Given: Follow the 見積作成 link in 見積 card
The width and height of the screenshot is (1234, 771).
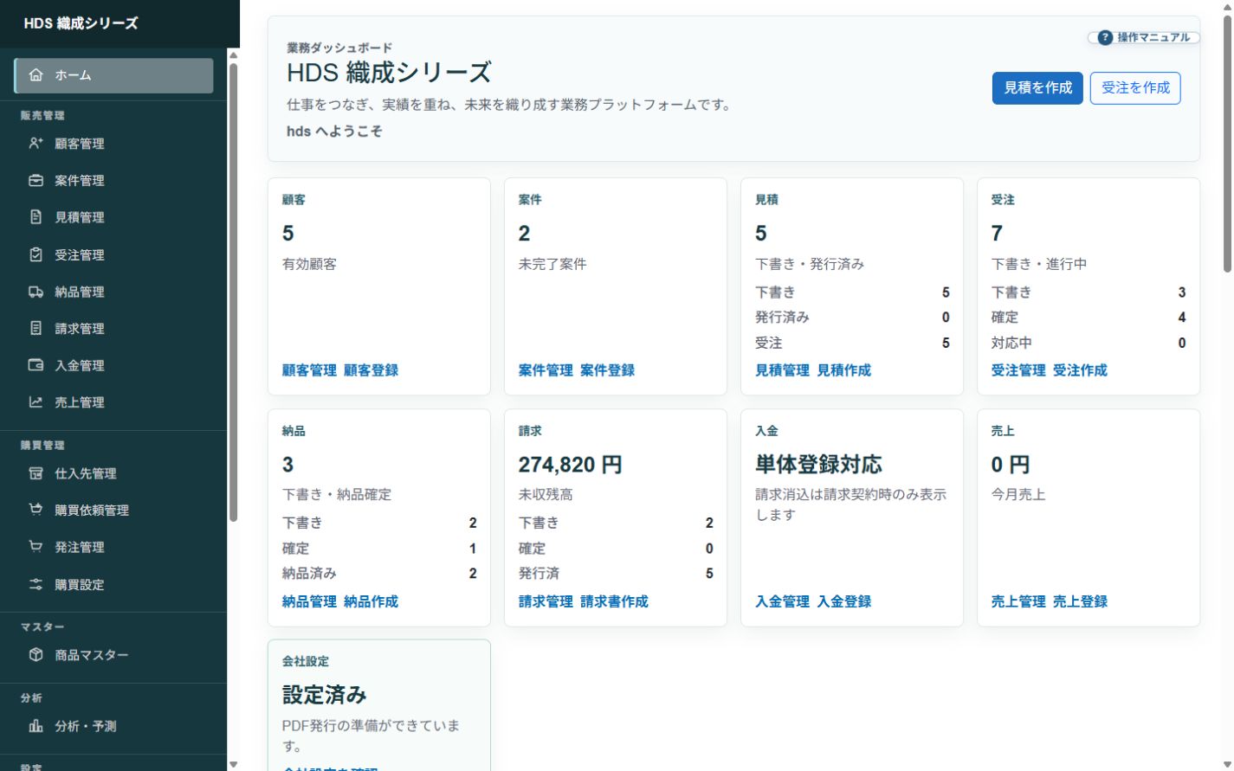Looking at the screenshot, I should click(x=844, y=370).
